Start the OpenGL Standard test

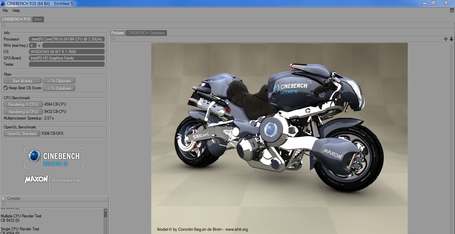[x=22, y=134]
